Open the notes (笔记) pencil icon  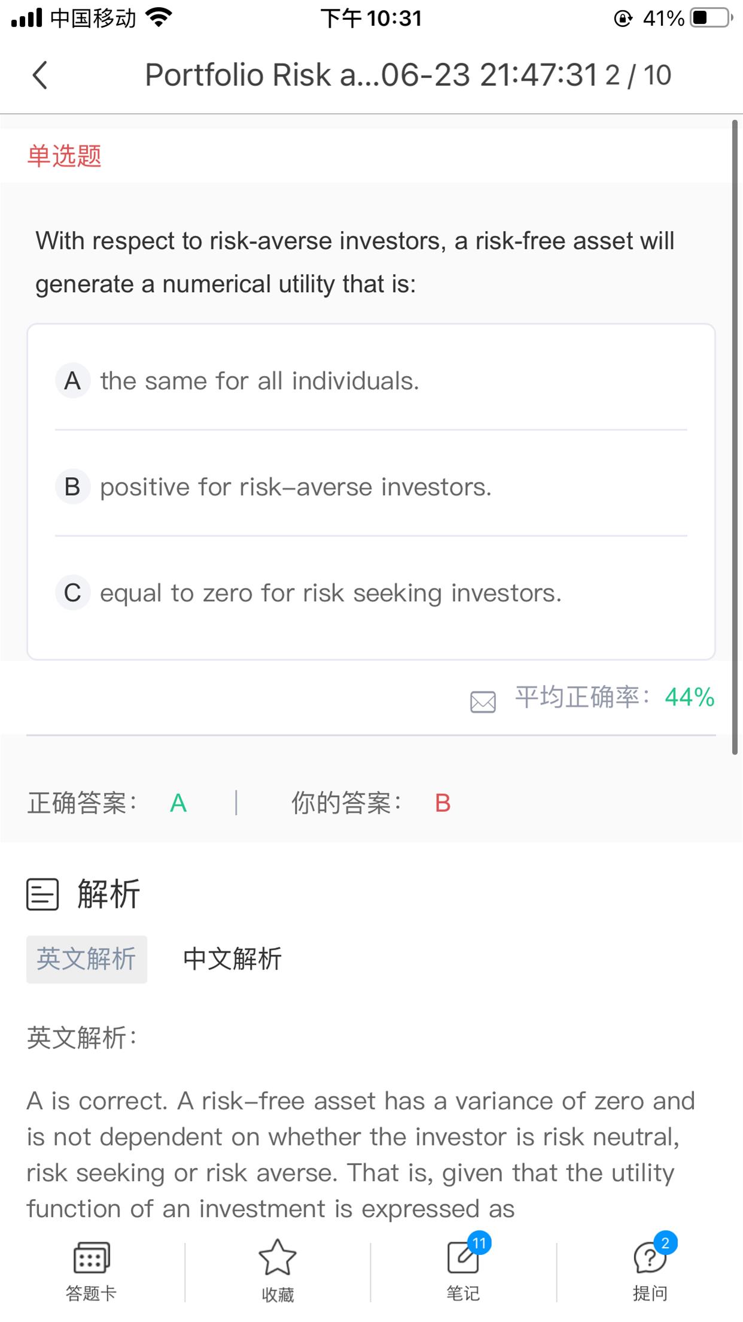(463, 1257)
